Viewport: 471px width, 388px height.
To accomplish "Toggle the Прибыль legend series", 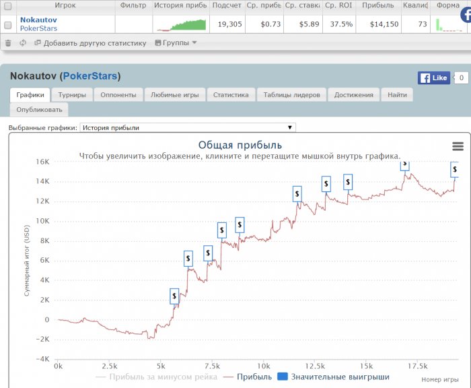I will click(x=248, y=377).
